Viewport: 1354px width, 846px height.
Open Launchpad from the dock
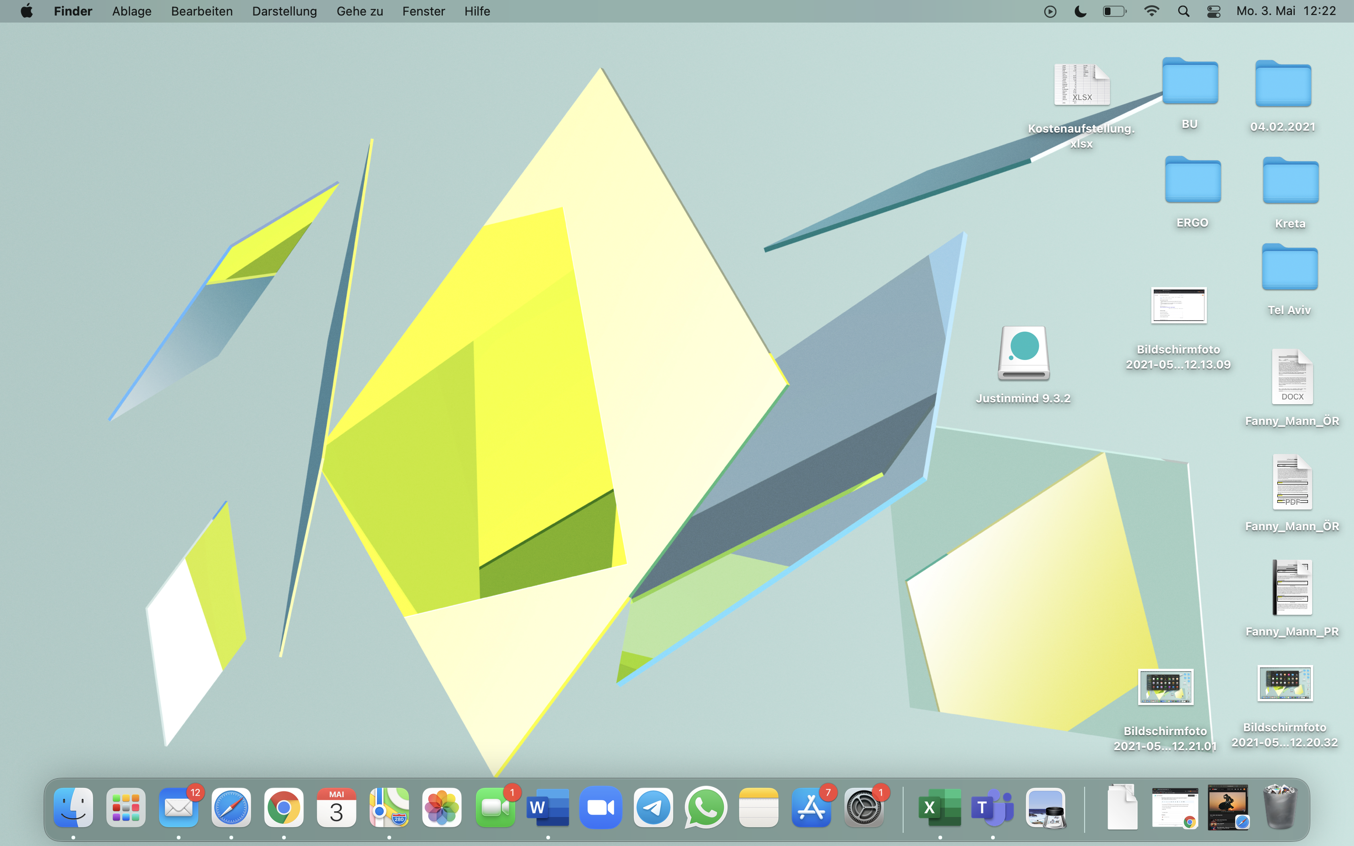tap(126, 807)
